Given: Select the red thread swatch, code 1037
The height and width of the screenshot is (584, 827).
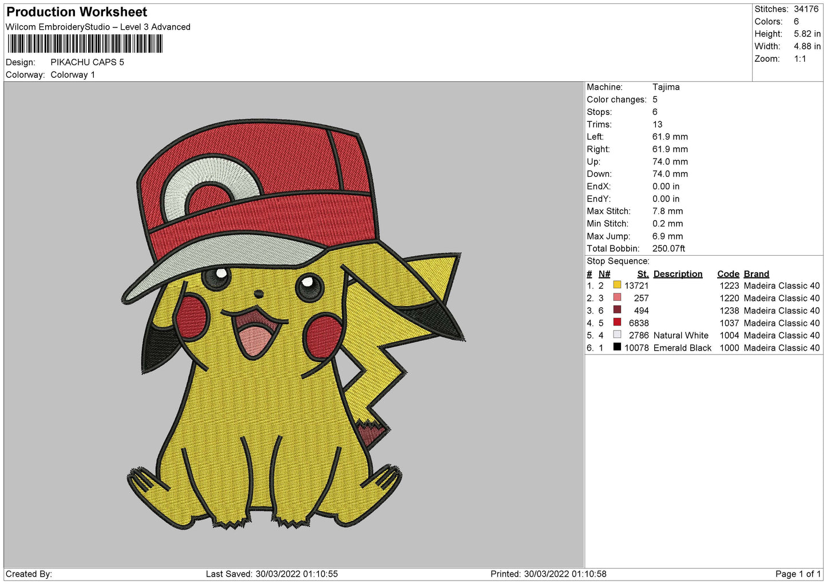Looking at the screenshot, I should 617,323.
